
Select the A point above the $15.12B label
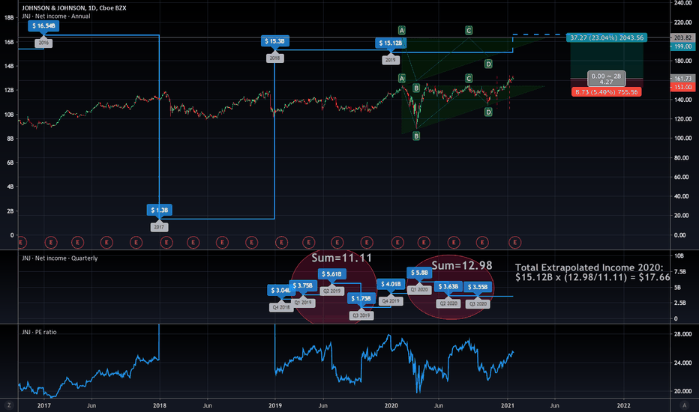(402, 30)
